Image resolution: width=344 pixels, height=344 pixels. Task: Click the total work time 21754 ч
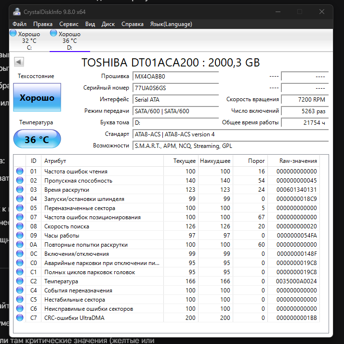304,123
